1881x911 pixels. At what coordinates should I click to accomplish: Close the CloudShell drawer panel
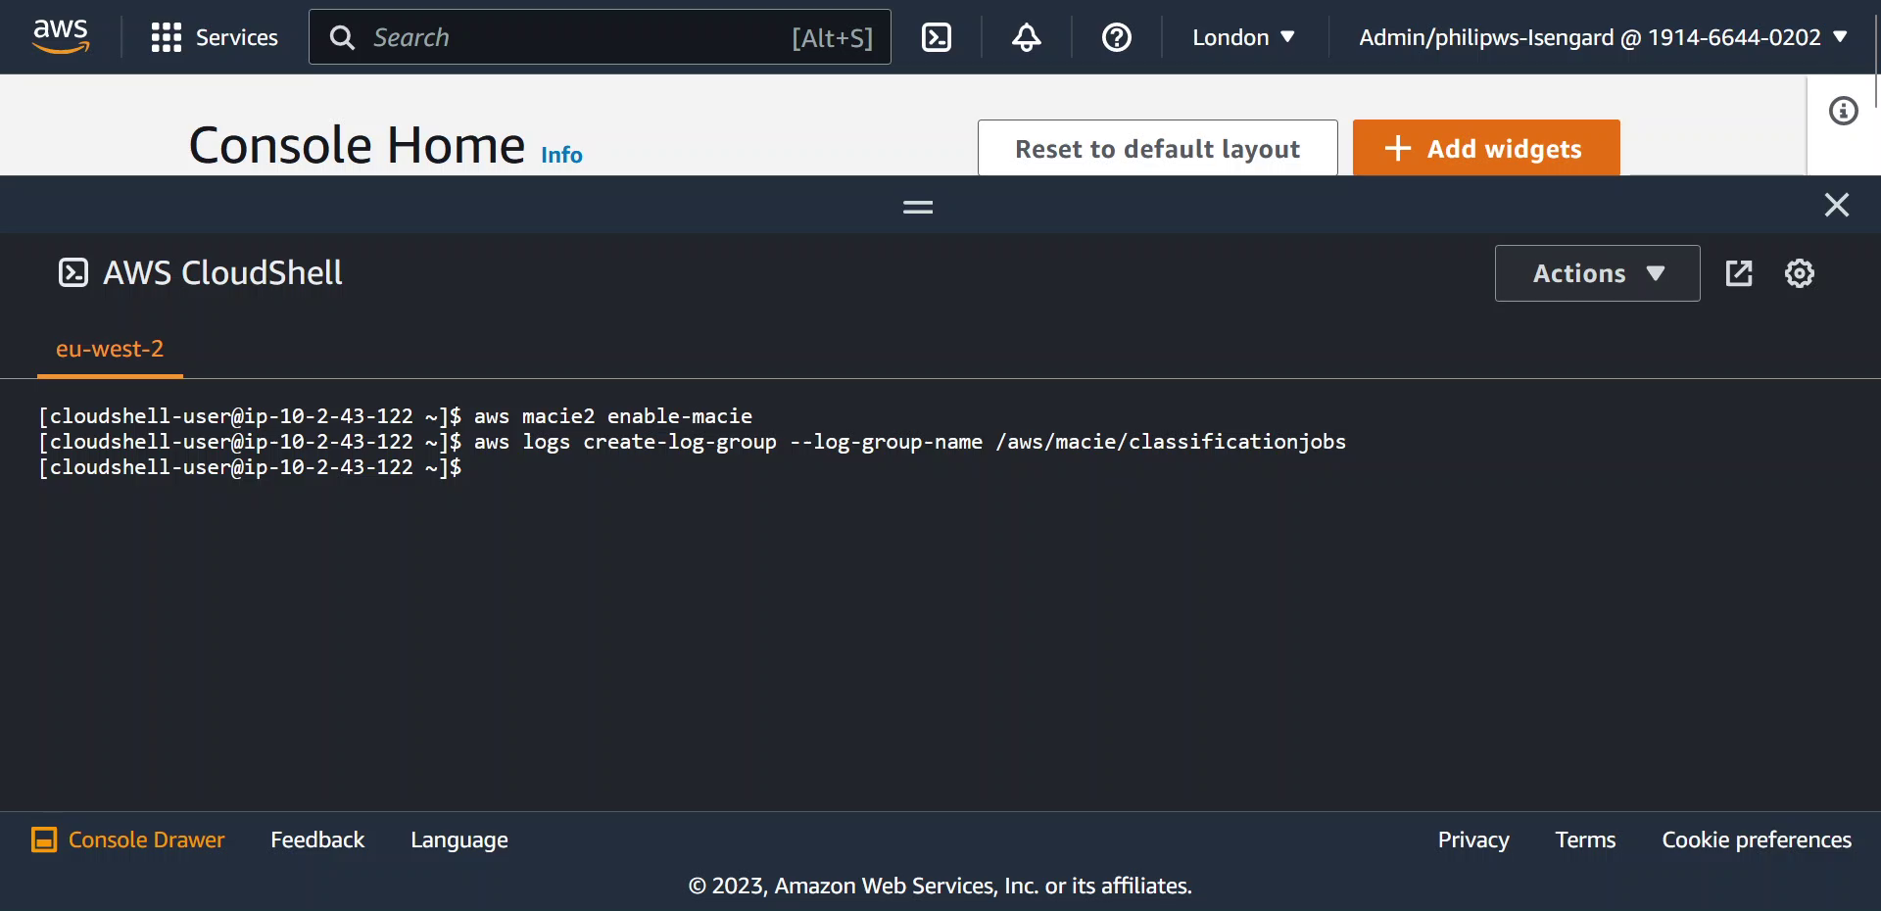click(x=1837, y=205)
